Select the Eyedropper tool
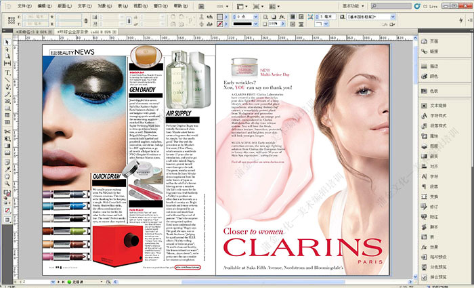The image size is (474, 288). [x=7, y=169]
